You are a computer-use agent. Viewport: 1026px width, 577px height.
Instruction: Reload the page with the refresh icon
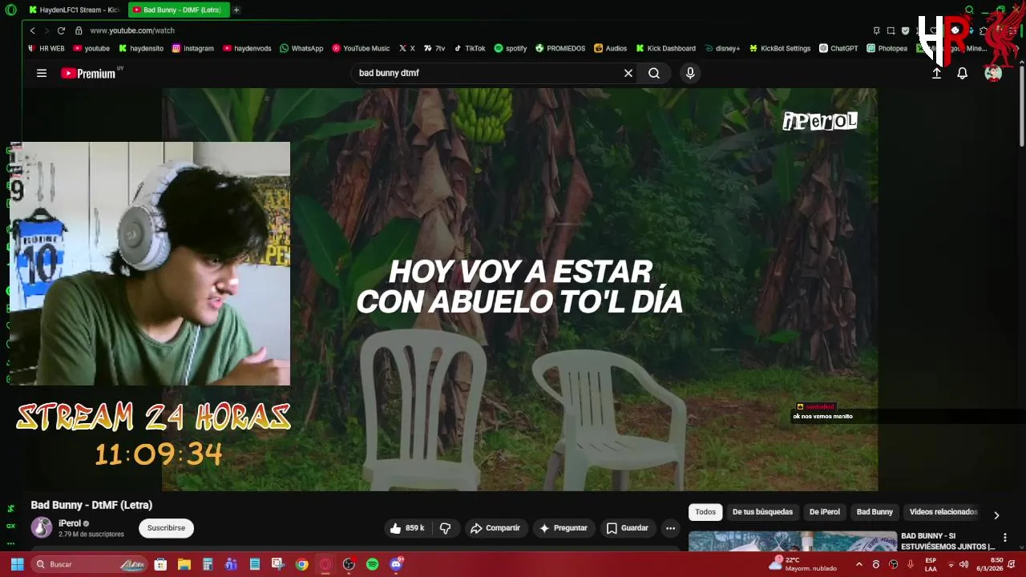pyautogui.click(x=61, y=30)
